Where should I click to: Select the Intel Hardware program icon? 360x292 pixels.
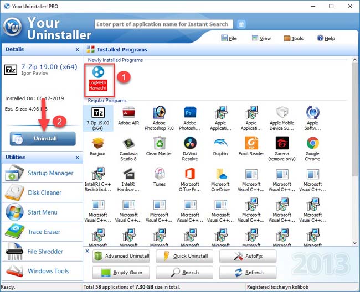(x=128, y=180)
